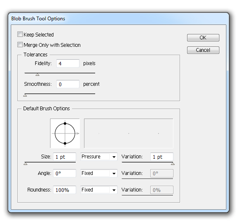The image size is (238, 223).
Task: Open the Size Pressure dropdown
Action: (x=99, y=157)
